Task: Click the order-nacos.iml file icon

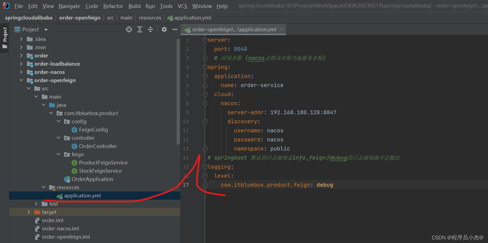Action: tap(37, 229)
